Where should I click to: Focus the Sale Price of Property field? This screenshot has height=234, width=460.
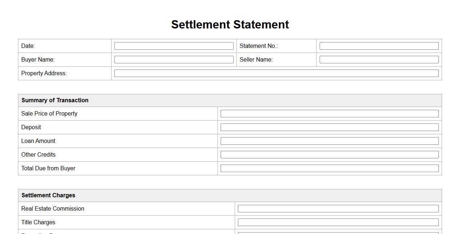pyautogui.click(x=329, y=114)
